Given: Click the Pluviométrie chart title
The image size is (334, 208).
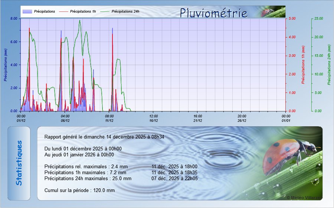Looking at the screenshot, I should tap(213, 13).
